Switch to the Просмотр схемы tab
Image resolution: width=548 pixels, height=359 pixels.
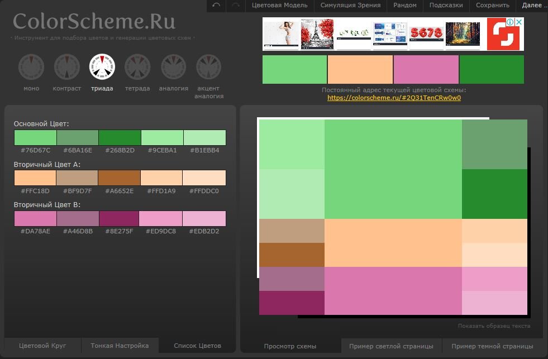(290, 346)
